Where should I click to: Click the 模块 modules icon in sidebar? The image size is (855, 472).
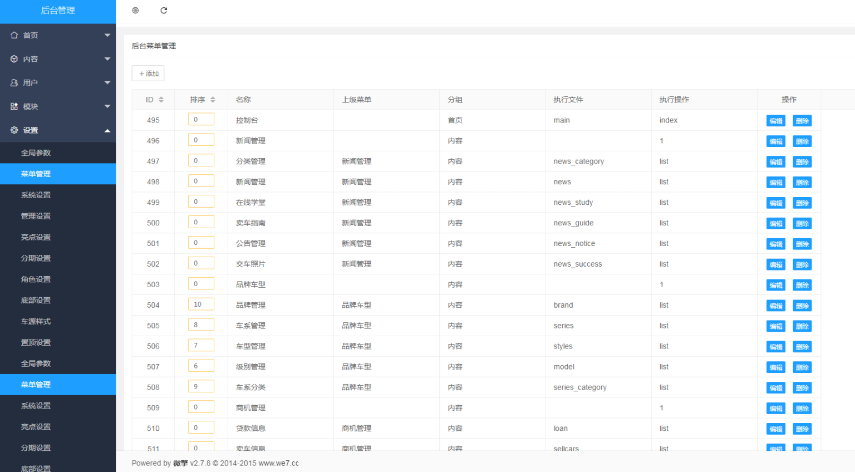pyautogui.click(x=13, y=106)
